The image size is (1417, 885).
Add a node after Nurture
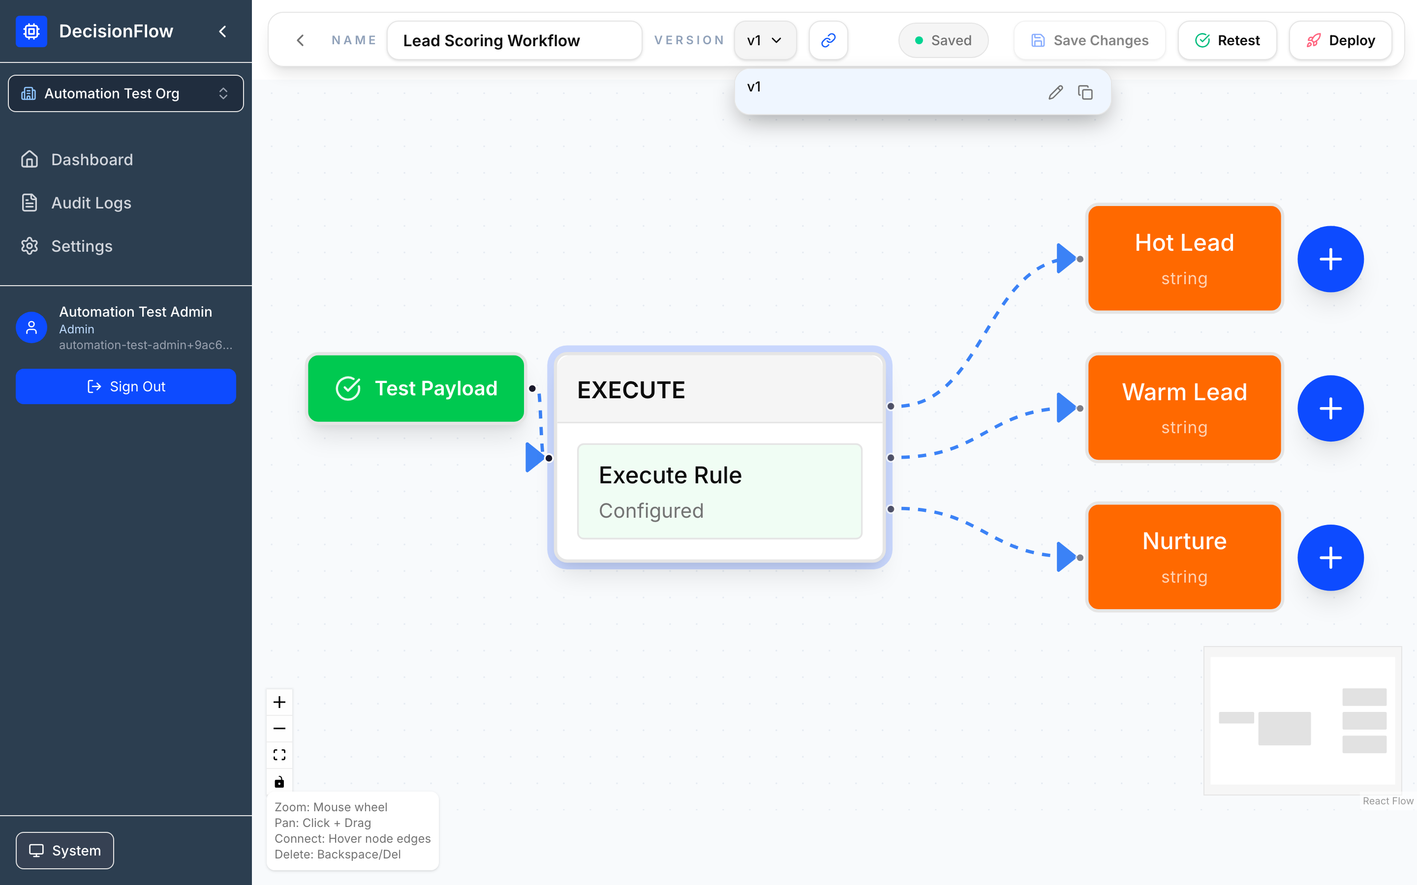pyautogui.click(x=1330, y=557)
